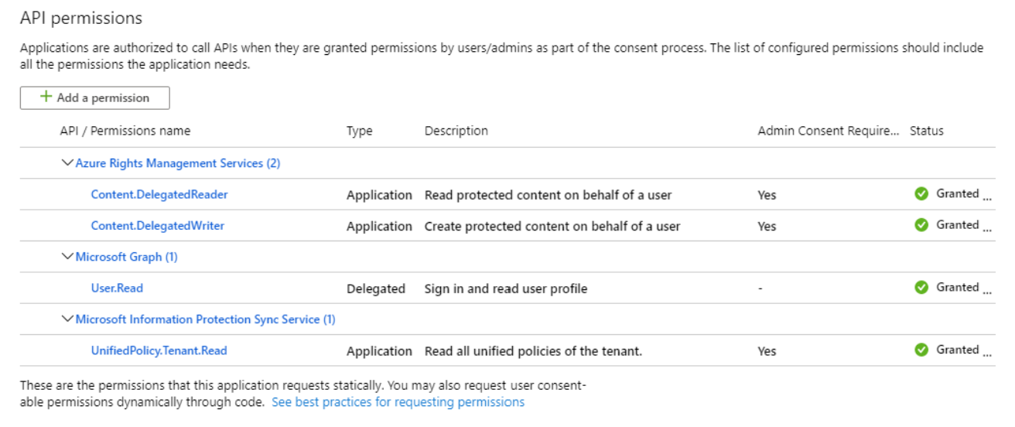The height and width of the screenshot is (427, 1015).
Task: Open ellipsis menu for Content.DelegatedWriter row
Action: tap(987, 229)
